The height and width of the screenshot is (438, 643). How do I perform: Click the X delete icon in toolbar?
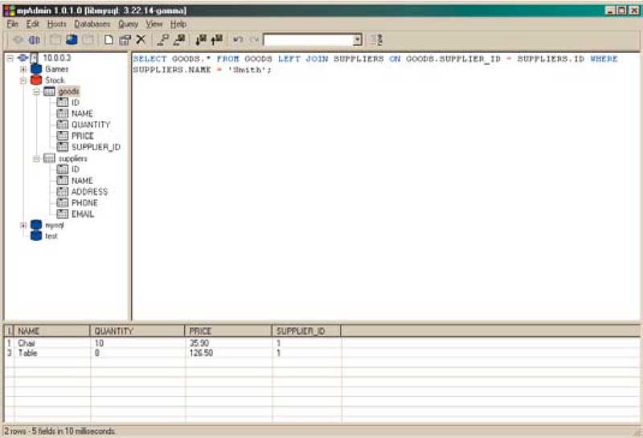click(x=141, y=39)
